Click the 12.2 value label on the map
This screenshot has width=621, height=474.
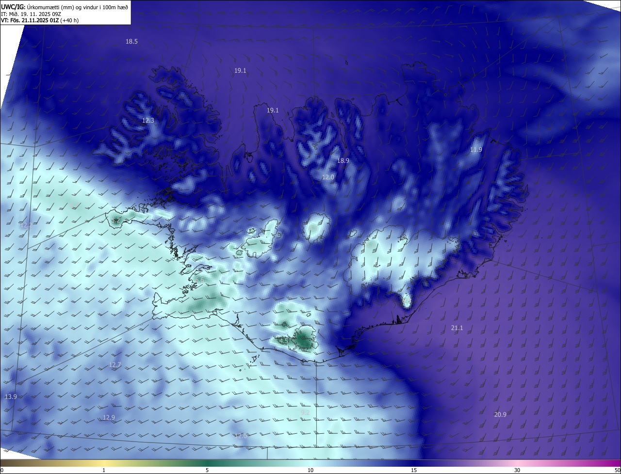pos(26,225)
